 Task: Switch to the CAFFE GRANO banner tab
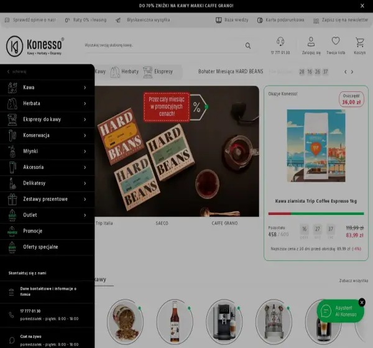[x=224, y=223]
